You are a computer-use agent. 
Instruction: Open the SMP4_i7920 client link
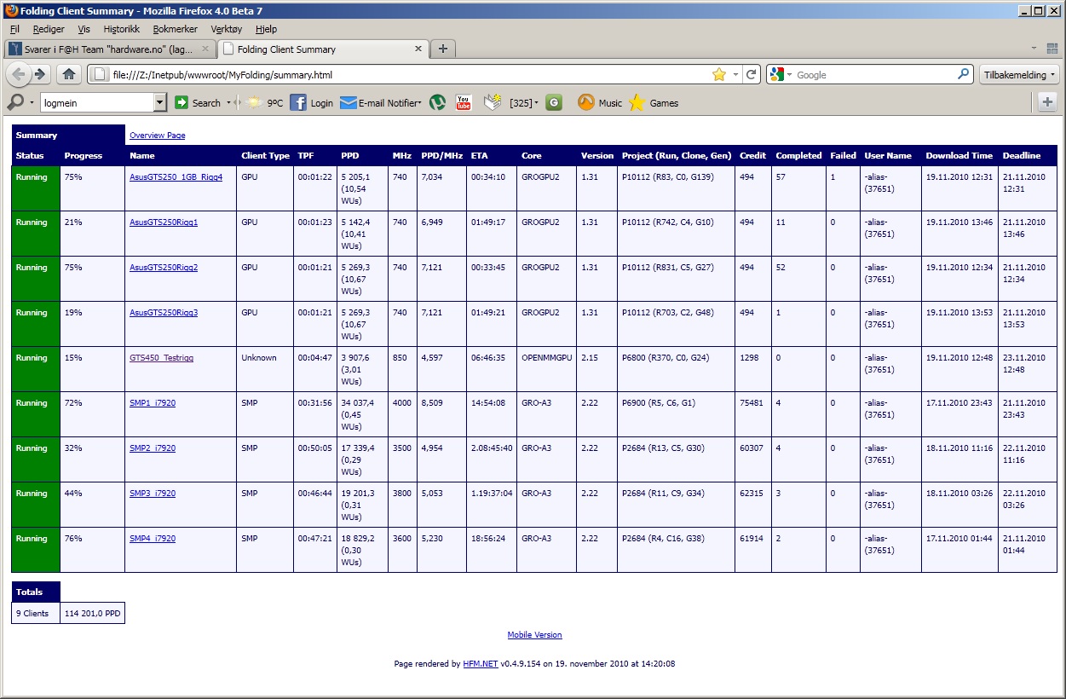(153, 539)
